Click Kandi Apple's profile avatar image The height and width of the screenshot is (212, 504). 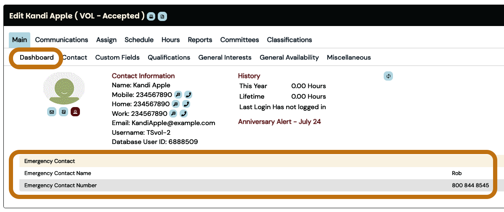[x=64, y=88]
